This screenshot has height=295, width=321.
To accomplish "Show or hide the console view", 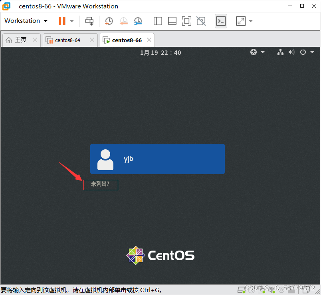I will [221, 21].
